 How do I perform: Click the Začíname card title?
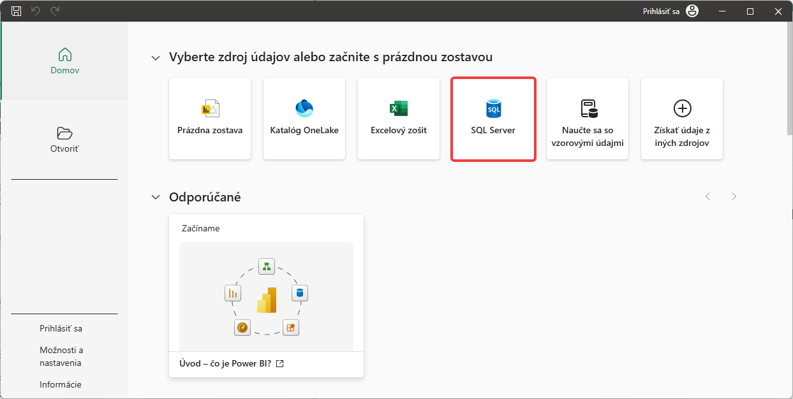[201, 228]
